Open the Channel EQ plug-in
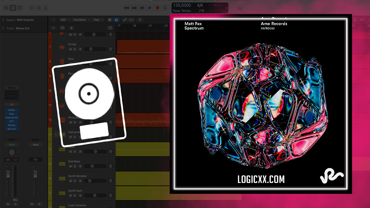The height and width of the screenshot is (208, 370). (x=12, y=118)
